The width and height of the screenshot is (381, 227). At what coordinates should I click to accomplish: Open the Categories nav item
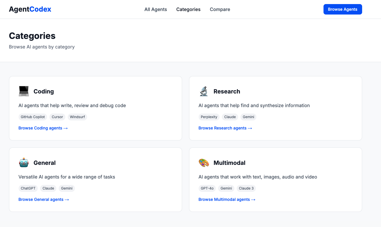[x=188, y=9]
